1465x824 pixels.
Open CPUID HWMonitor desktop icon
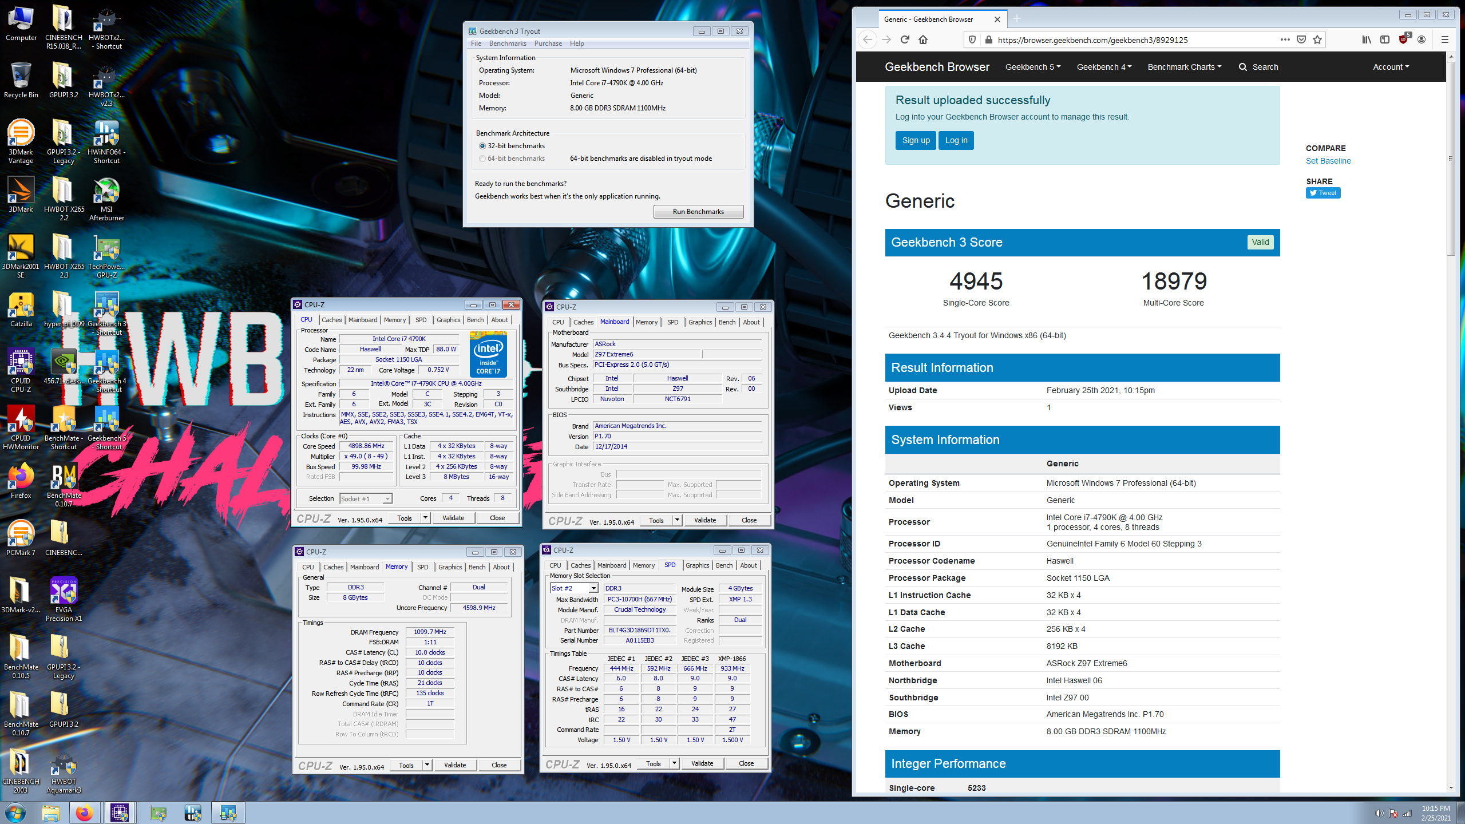click(x=21, y=427)
